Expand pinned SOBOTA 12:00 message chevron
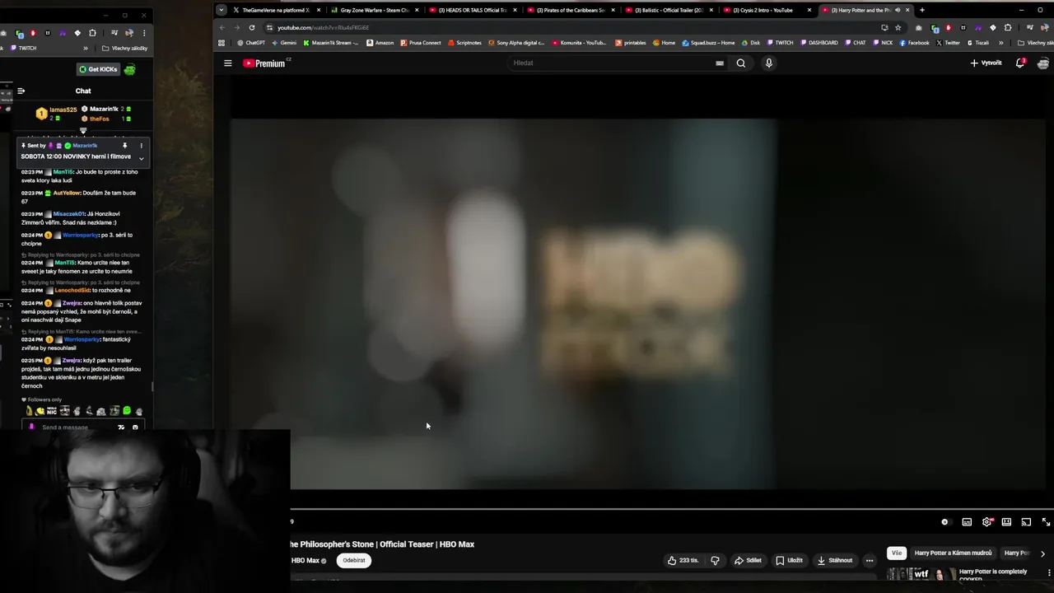The image size is (1054, 593). tap(141, 158)
